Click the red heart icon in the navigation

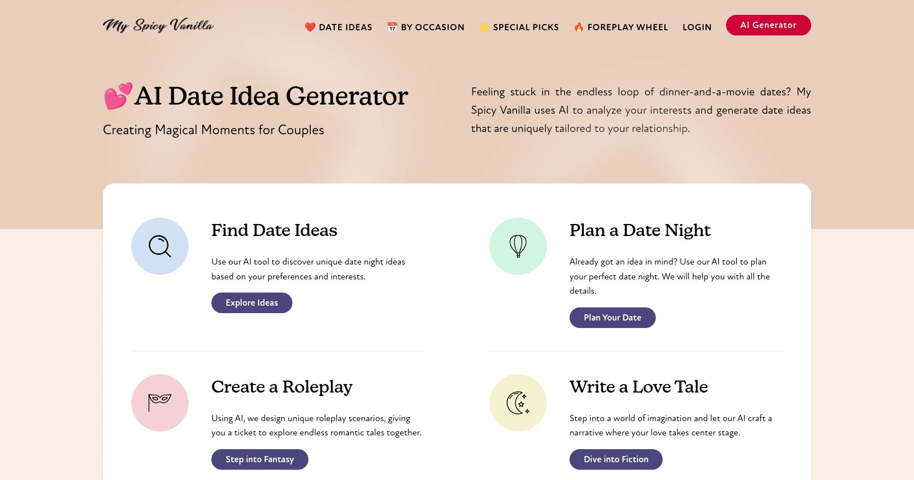tap(310, 27)
